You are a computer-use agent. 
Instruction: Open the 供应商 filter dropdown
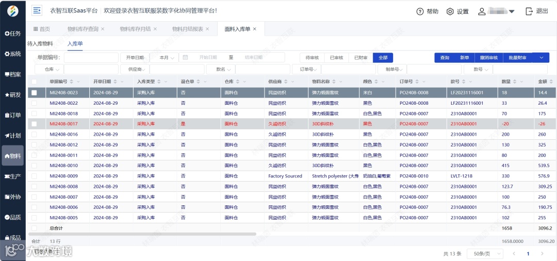[x=135, y=69]
